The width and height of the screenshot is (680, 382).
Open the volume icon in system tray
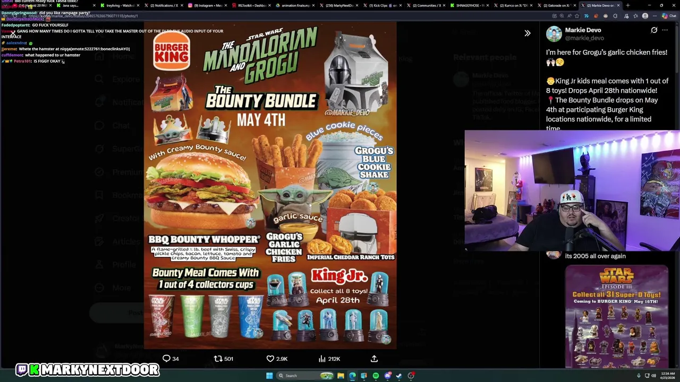[652, 376]
